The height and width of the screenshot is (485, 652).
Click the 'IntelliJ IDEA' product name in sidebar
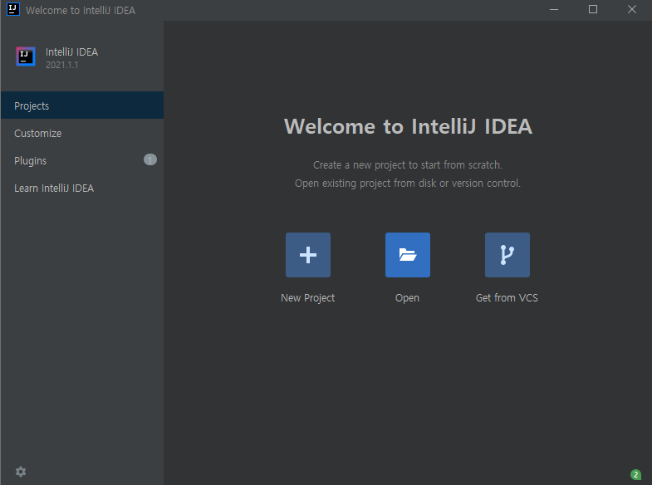click(x=72, y=52)
